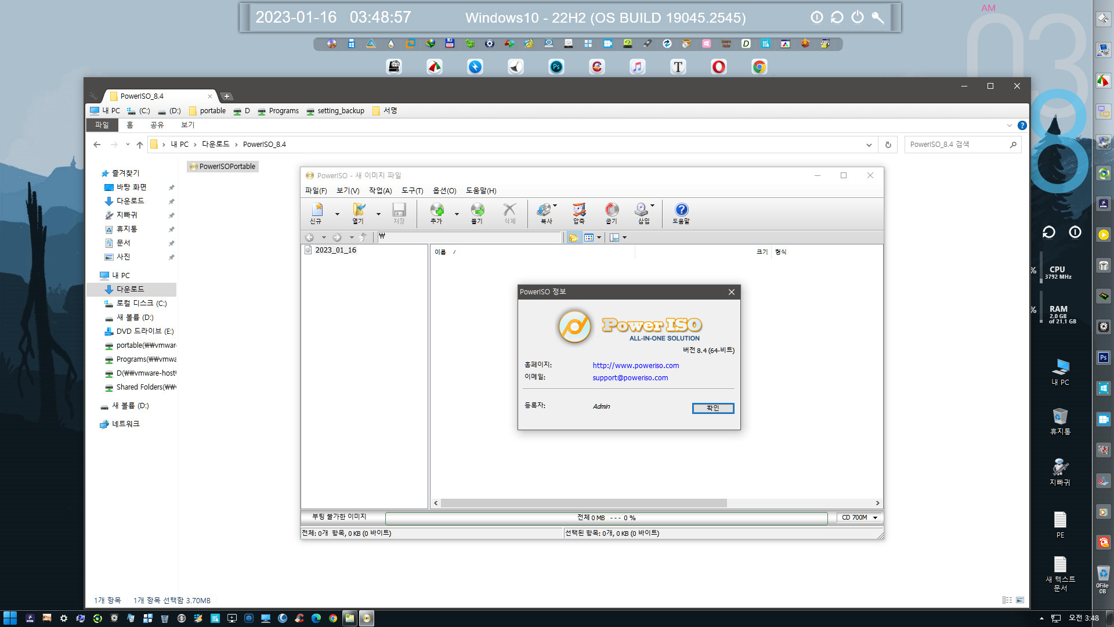Screen dimensions: 1114x627
Task: Open the PowerISO 도움말(H) menu
Action: 481,190
